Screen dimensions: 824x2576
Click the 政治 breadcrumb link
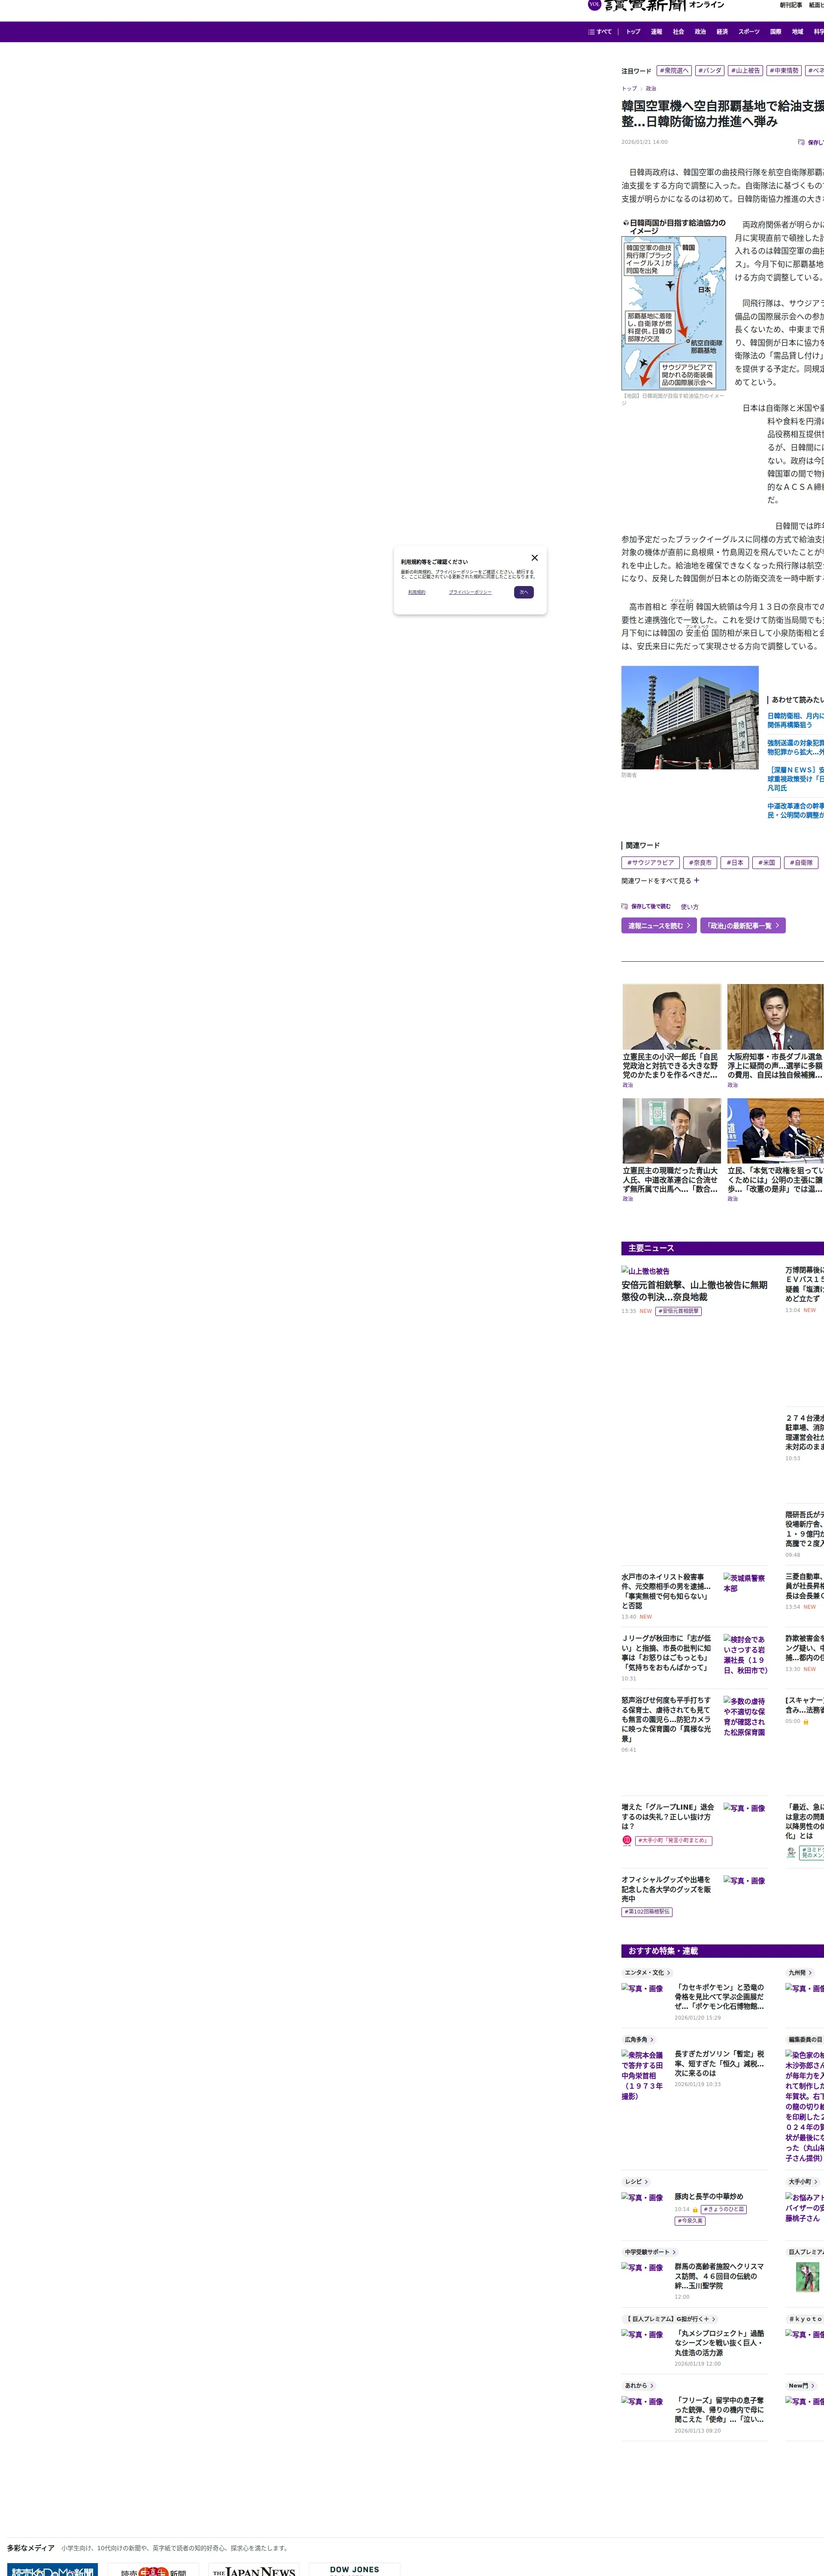pyautogui.click(x=651, y=89)
